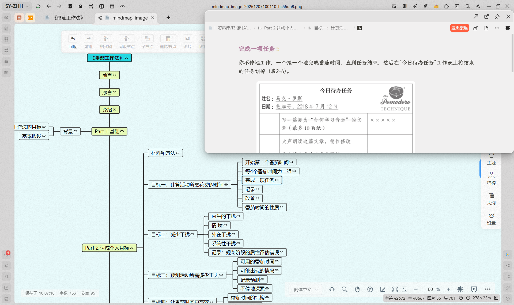Screen dimensions: 514x305
Task: Click the locate-to-center crosshair icon
Action: pos(332,289)
